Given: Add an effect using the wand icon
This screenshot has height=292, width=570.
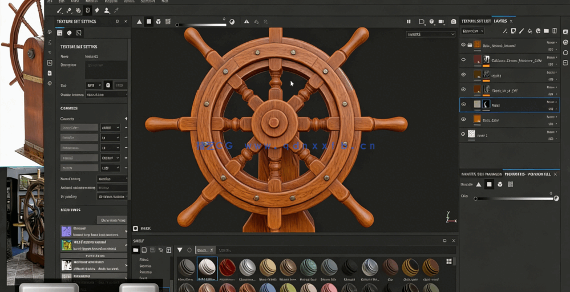Looking at the screenshot, I should point(505,31).
